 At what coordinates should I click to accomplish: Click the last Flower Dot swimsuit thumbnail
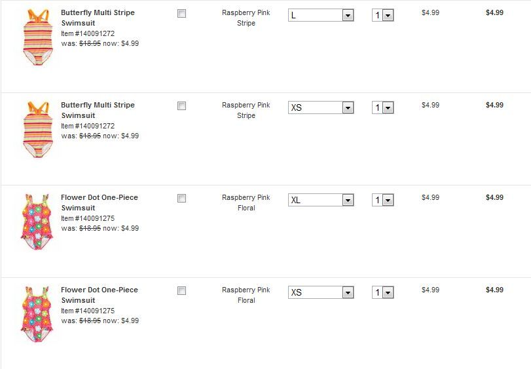click(x=37, y=314)
